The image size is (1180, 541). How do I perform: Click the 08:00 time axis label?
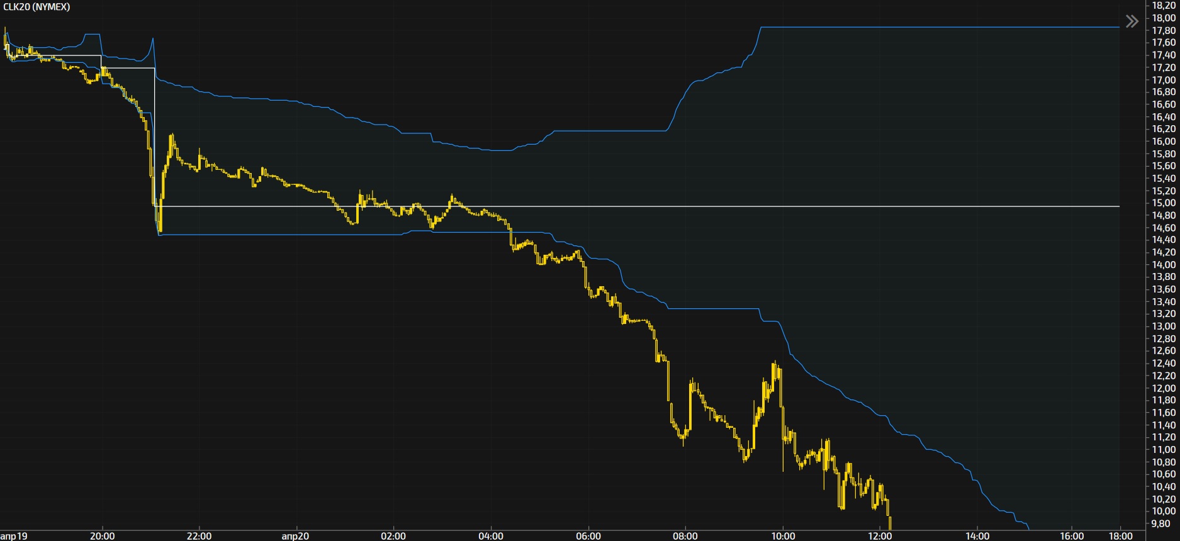685,536
